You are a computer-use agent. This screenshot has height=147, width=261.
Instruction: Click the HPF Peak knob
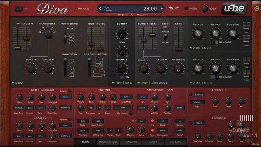(122, 51)
